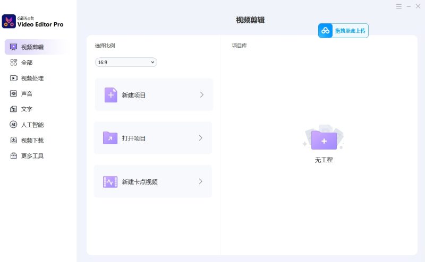Click the 新建项目 file plus icon
The width and height of the screenshot is (425, 262).
click(x=111, y=95)
